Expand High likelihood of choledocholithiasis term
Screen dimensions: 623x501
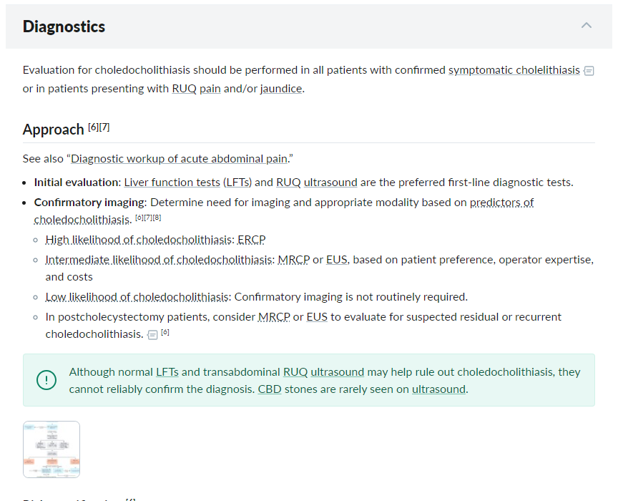pos(140,239)
